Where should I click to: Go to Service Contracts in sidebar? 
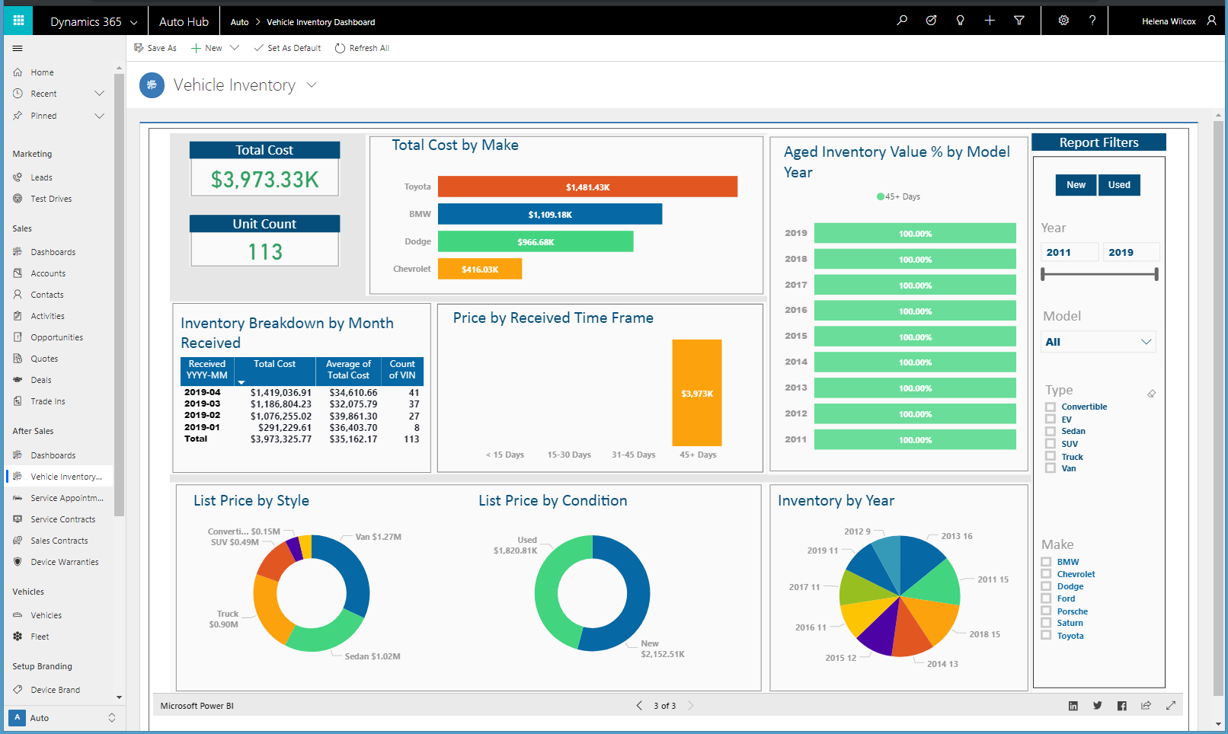[62, 519]
